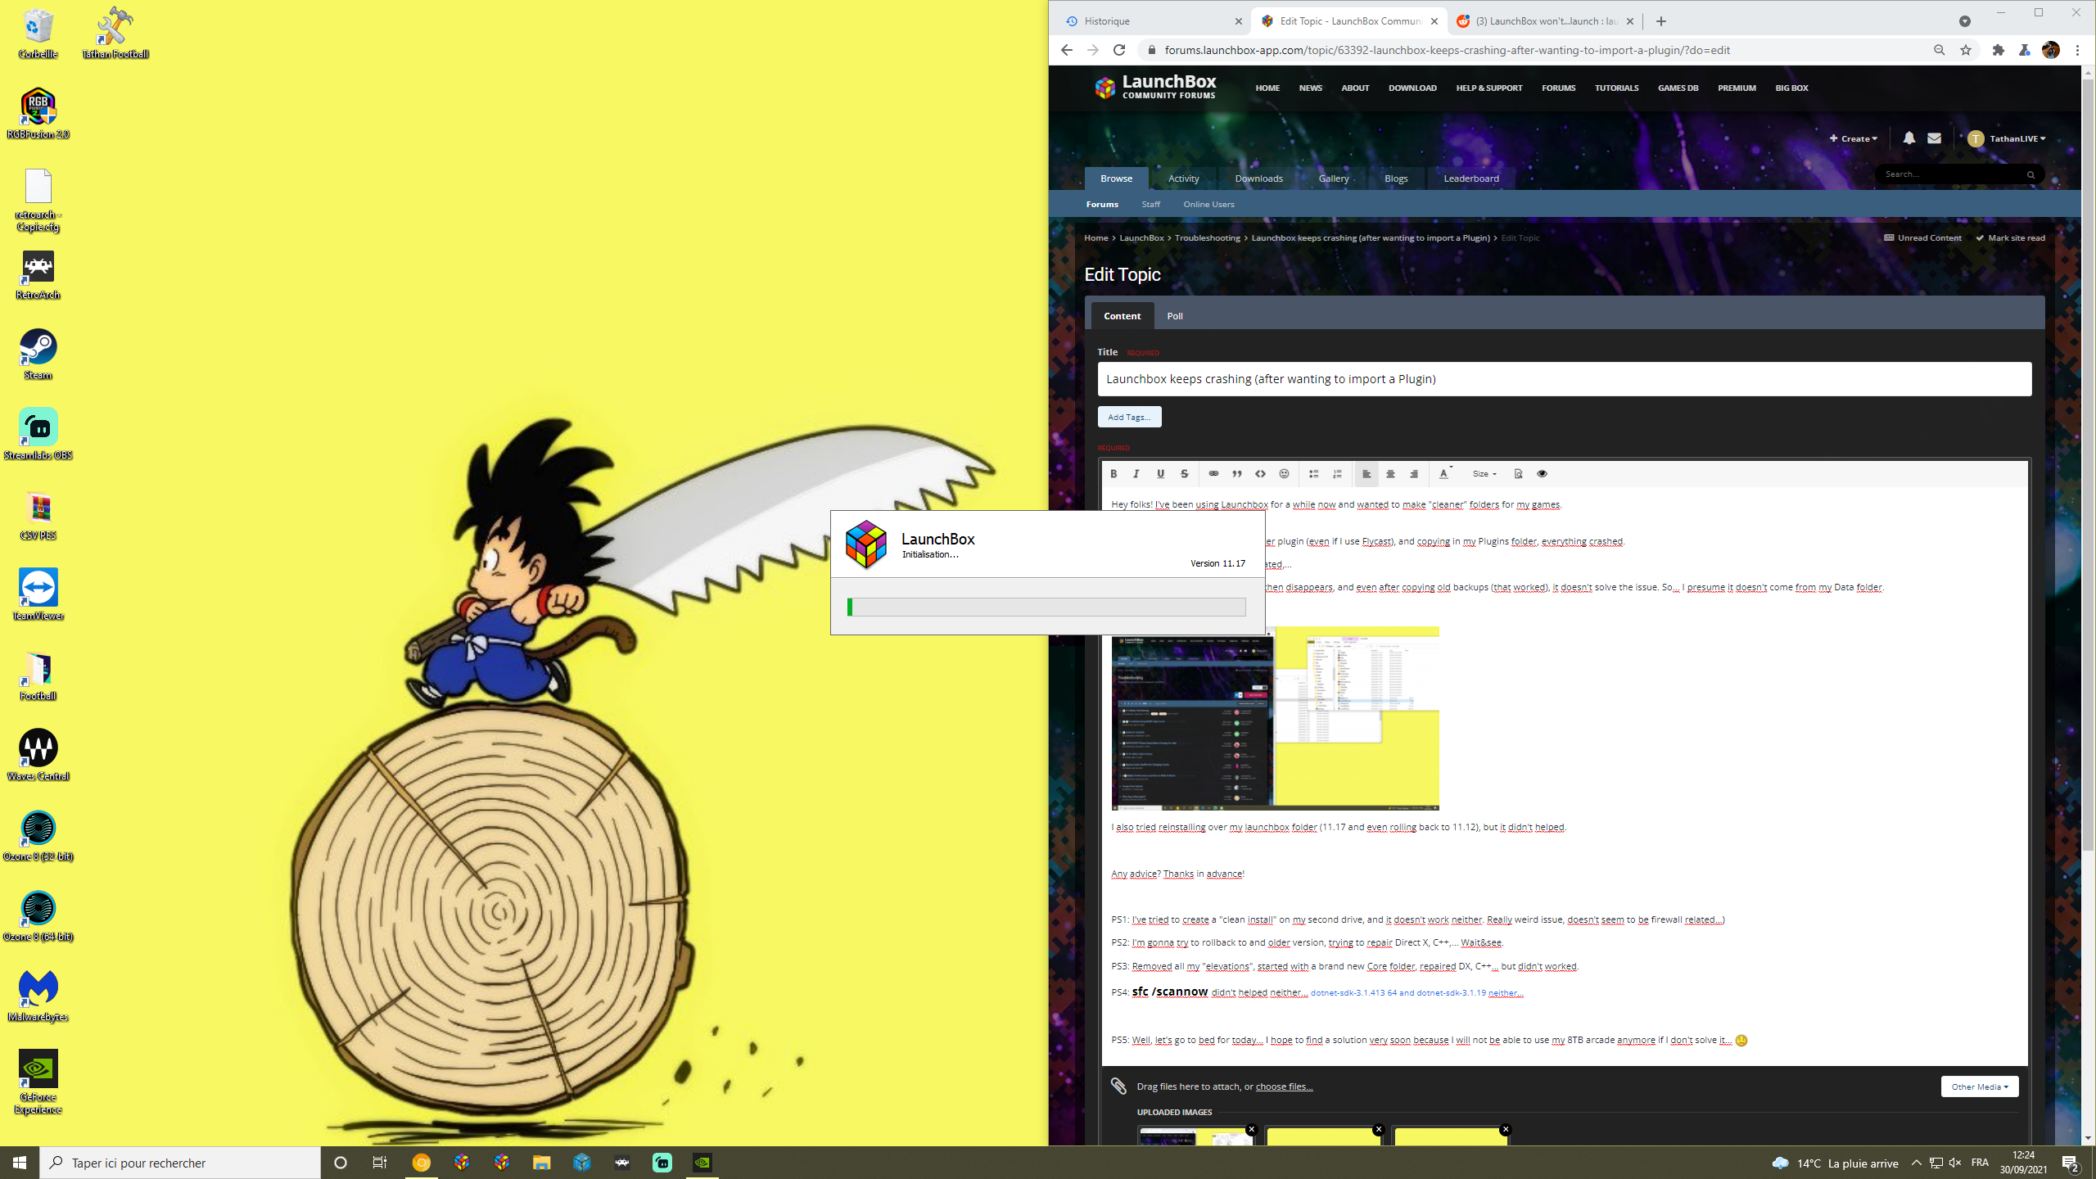Open the Staff sub-navigation link
Viewport: 2096px width, 1179px height.
pyautogui.click(x=1150, y=205)
